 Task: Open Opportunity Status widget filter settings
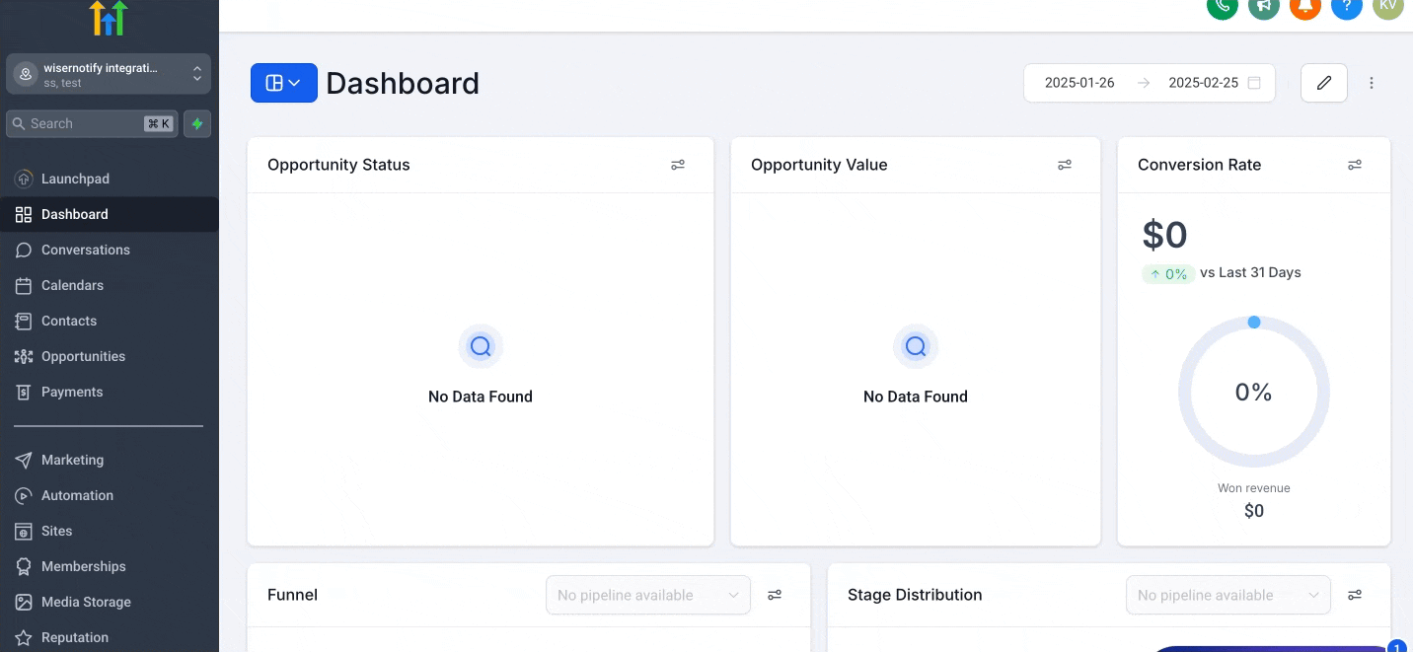[x=678, y=165]
